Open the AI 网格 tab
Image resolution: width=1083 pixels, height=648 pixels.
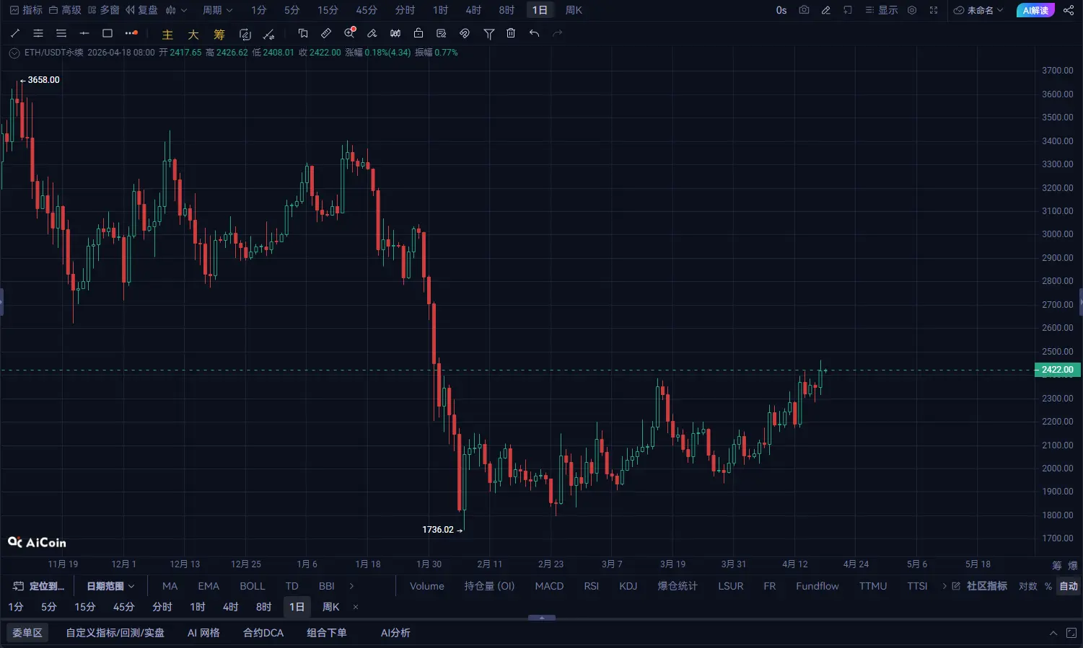pos(203,633)
